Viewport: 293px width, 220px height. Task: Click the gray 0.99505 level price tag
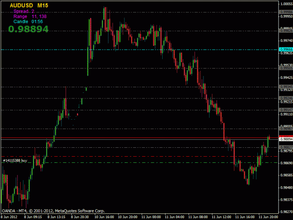click(x=286, y=68)
